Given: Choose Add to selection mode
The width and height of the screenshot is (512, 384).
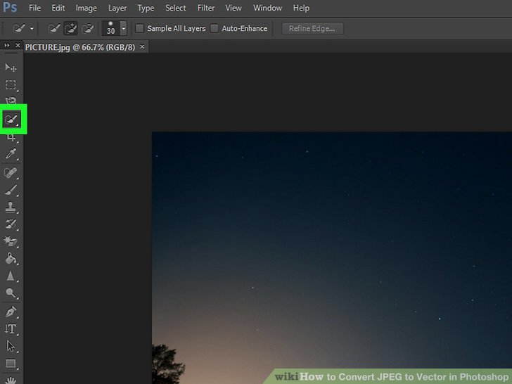Looking at the screenshot, I should (70, 29).
